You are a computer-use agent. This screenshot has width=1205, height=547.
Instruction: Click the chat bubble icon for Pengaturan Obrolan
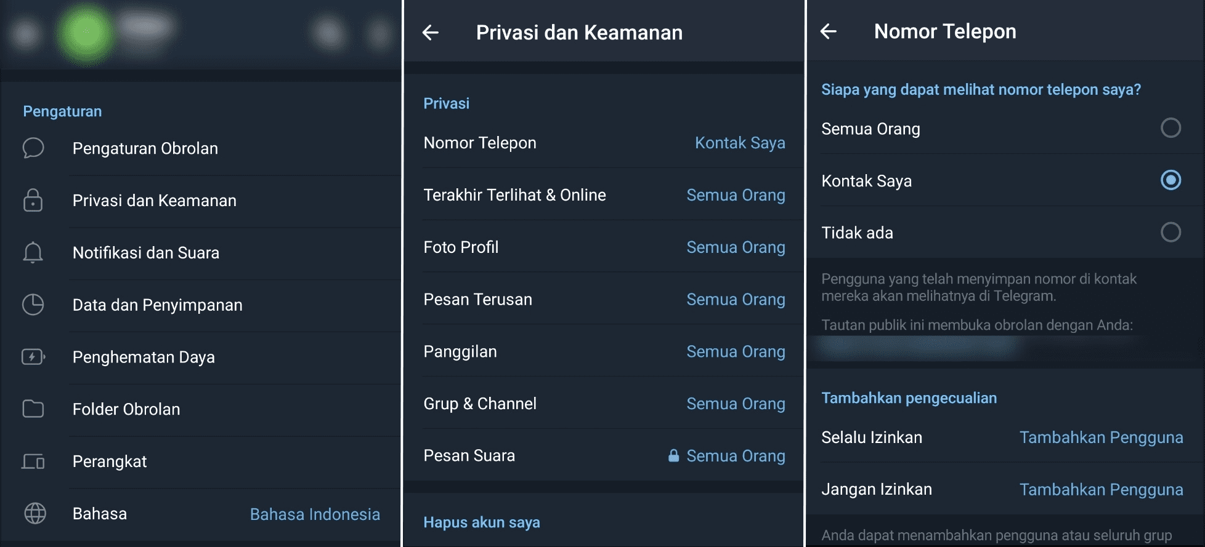click(x=33, y=148)
